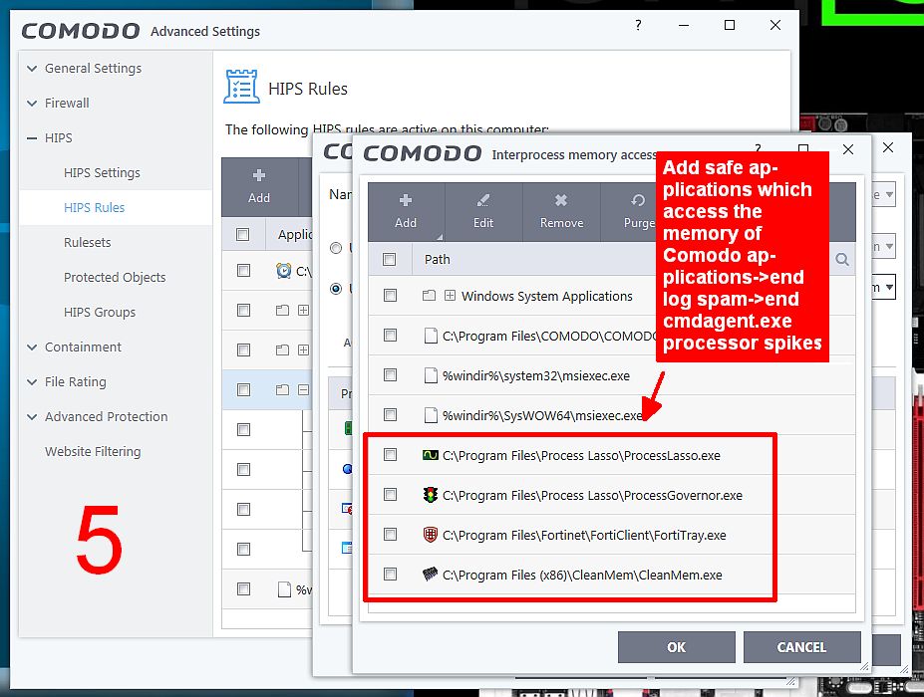This screenshot has width=924, height=697.
Task: Expand Advanced Protection section in sidebar
Action: pyautogui.click(x=32, y=417)
